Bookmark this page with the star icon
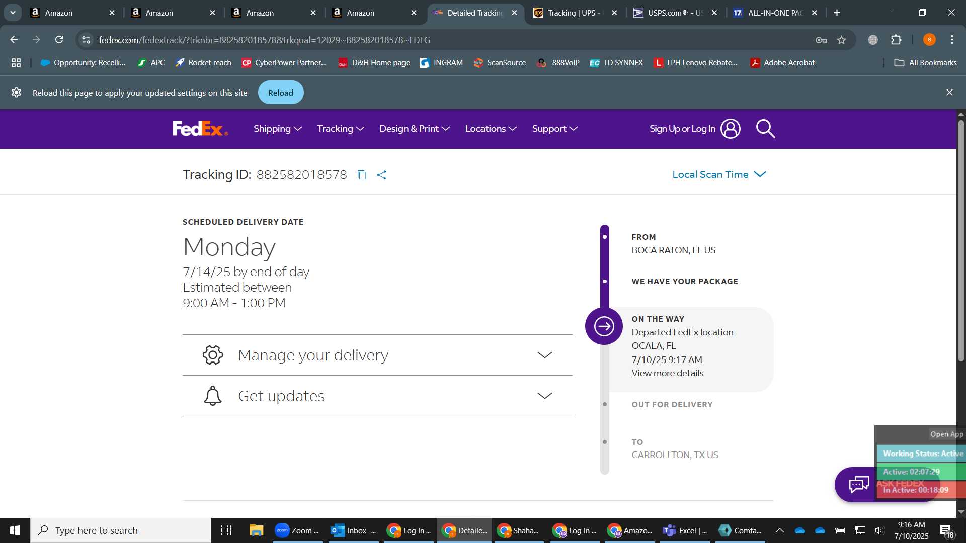The image size is (966, 543). coord(841,40)
